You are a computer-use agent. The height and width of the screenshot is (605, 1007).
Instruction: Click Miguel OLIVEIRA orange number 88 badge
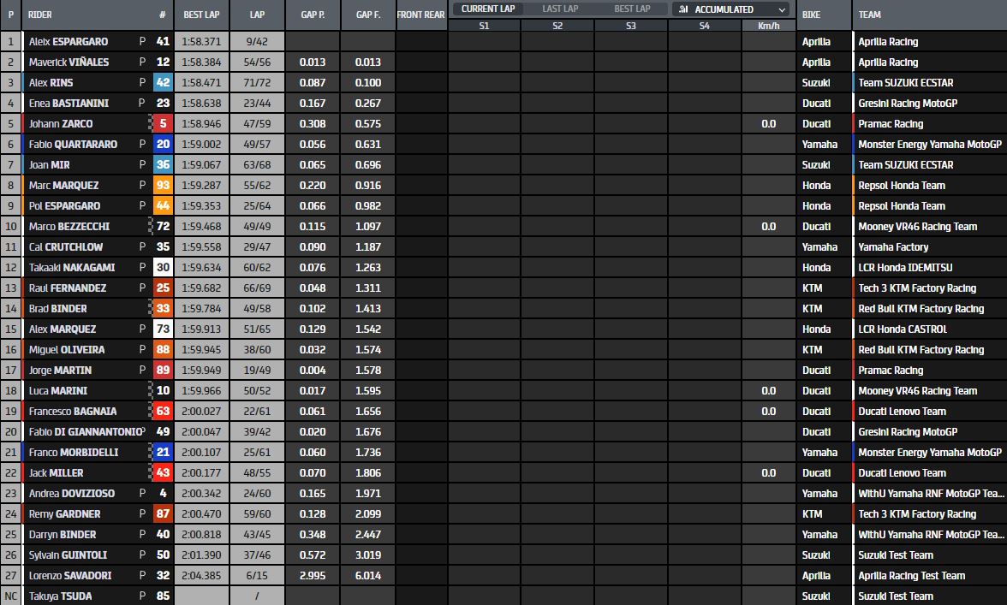click(163, 350)
